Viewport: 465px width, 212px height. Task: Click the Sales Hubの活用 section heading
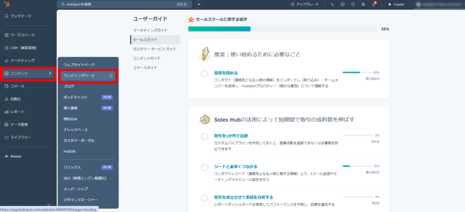[x=284, y=120]
